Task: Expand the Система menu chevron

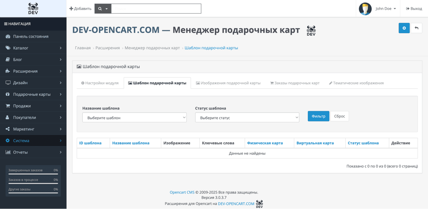Action: click(61, 141)
